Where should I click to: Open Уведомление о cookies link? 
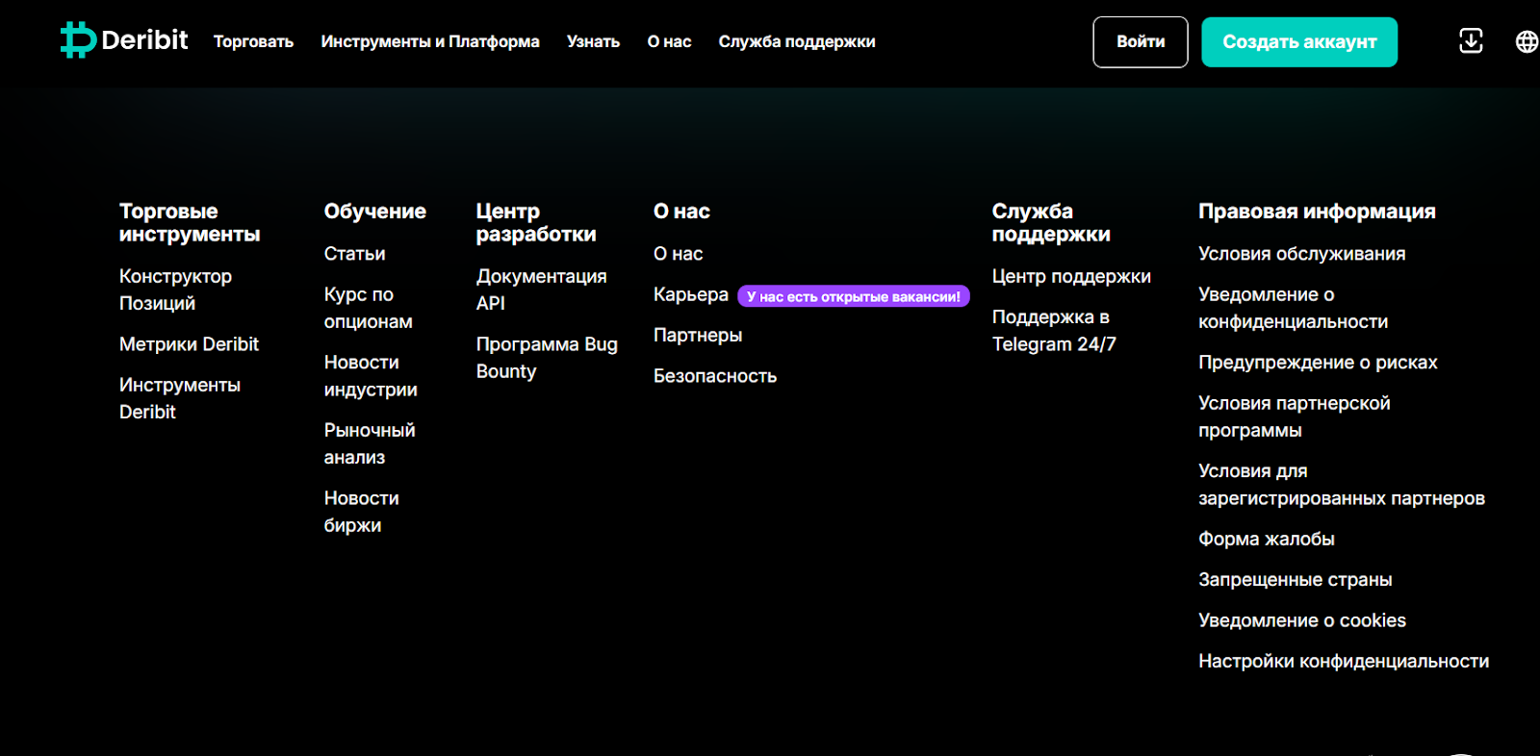pyautogui.click(x=1302, y=620)
